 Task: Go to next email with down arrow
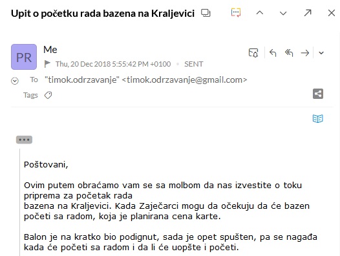coord(283,13)
